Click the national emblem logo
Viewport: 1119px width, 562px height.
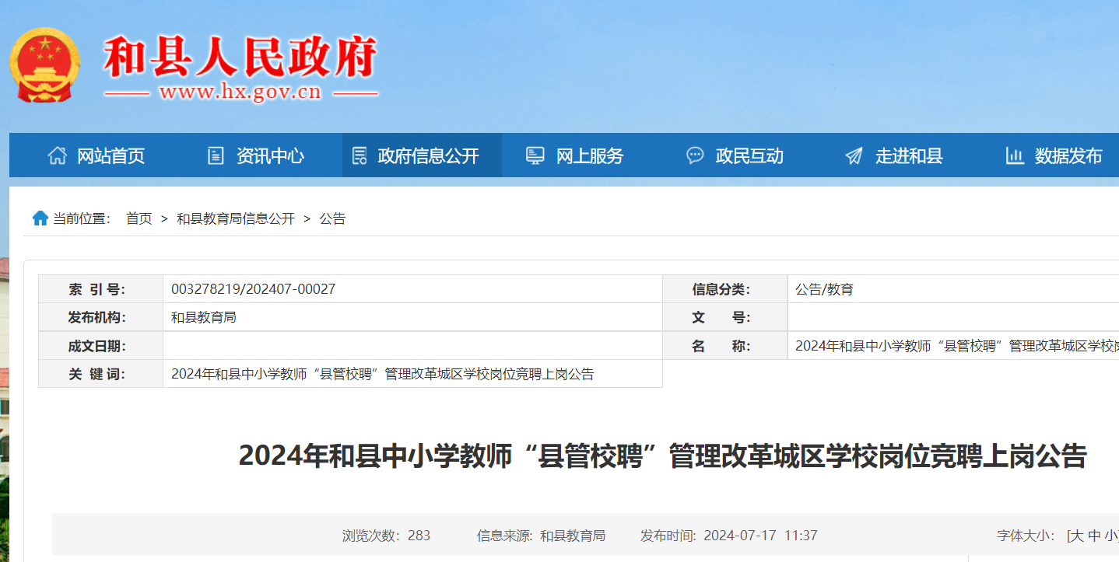click(44, 65)
